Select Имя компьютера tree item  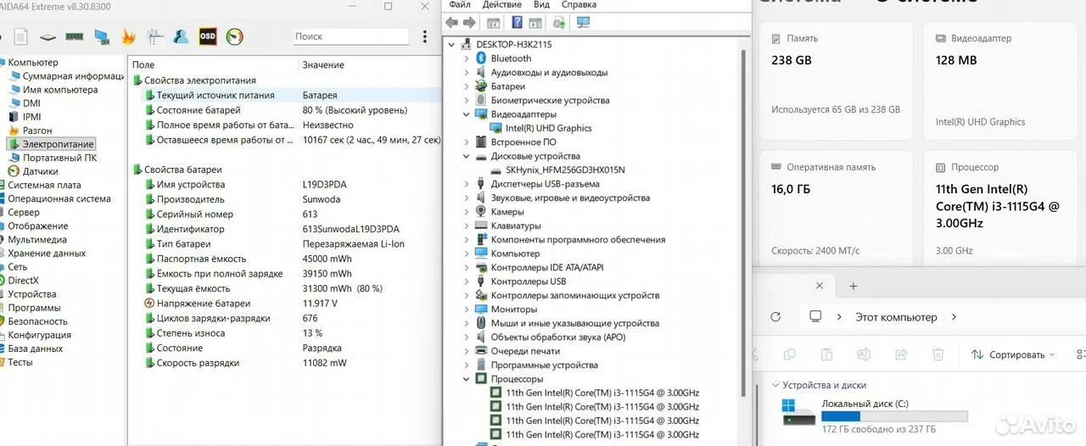point(53,90)
